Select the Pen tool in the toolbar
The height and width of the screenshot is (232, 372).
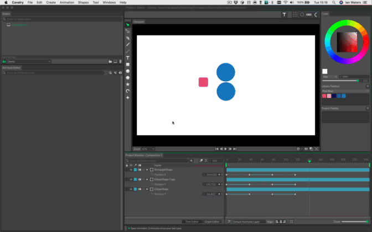click(128, 38)
